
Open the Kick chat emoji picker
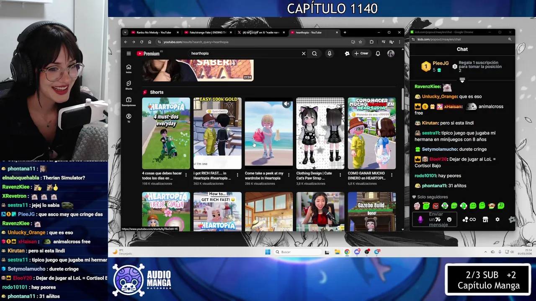point(449,219)
